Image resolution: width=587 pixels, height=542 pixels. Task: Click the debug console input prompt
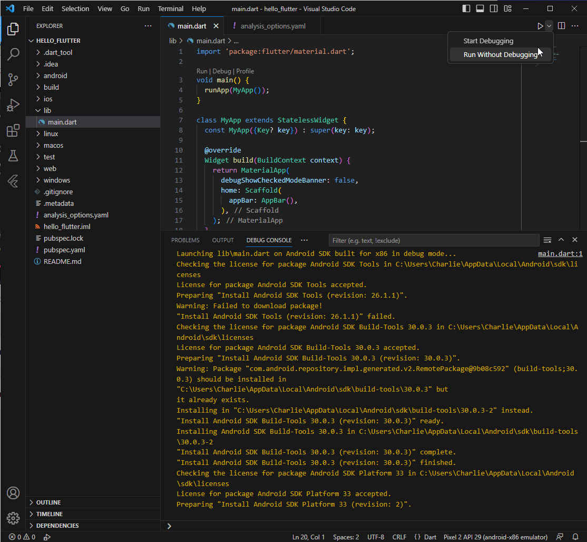[374, 526]
